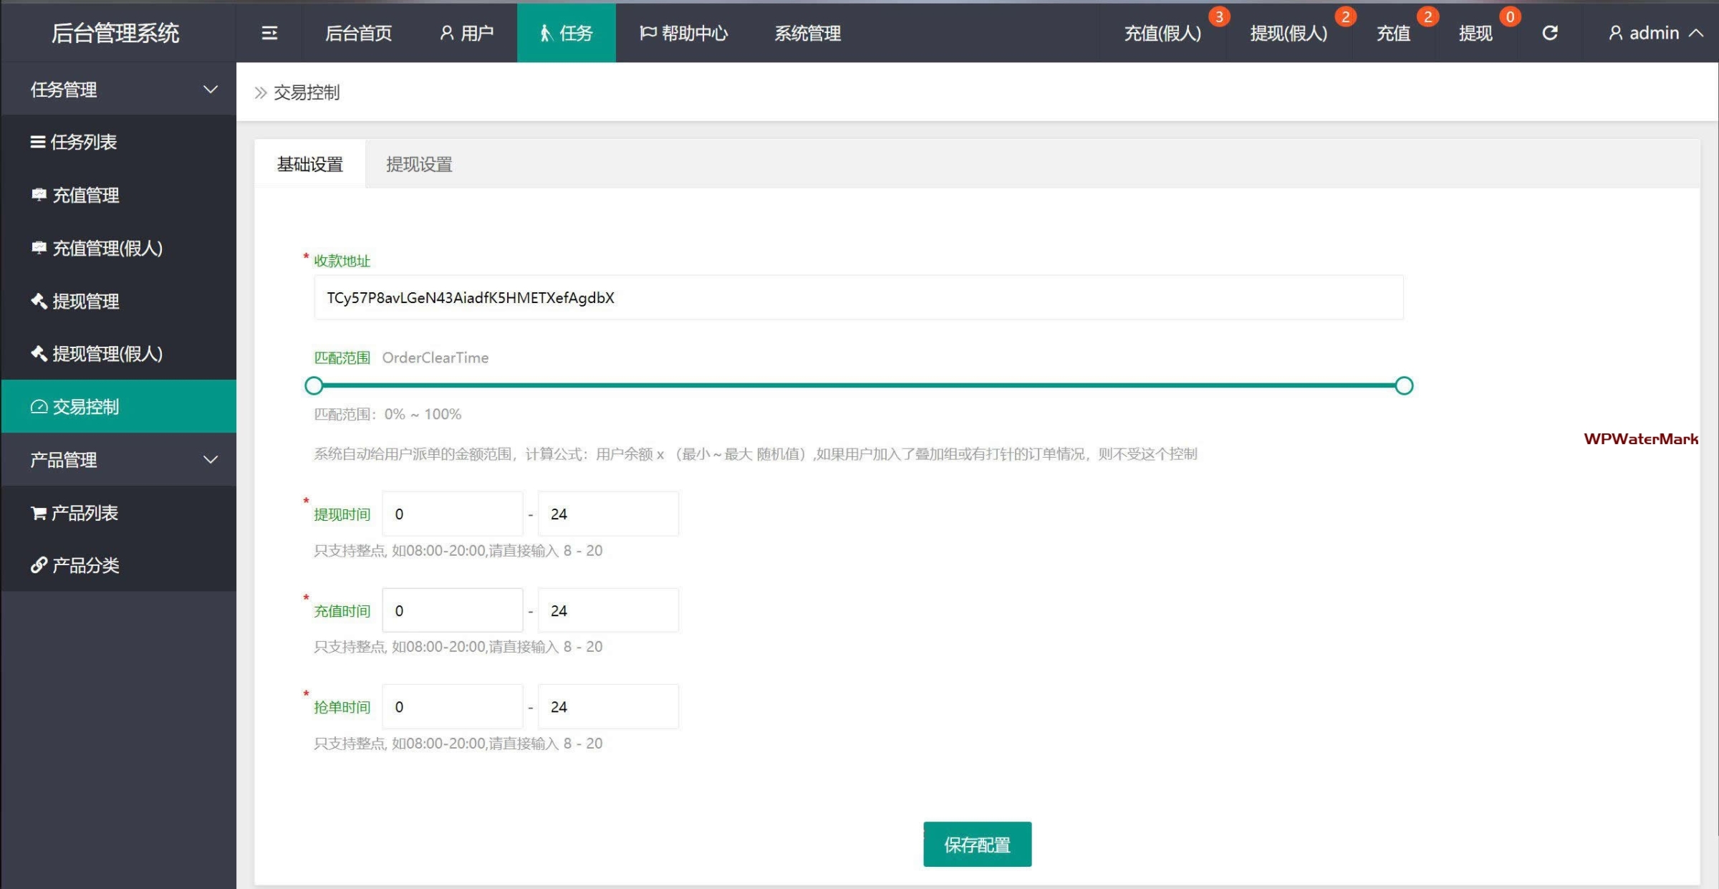
Task: Open 充值管理 sidebar item
Action: pyautogui.click(x=85, y=195)
